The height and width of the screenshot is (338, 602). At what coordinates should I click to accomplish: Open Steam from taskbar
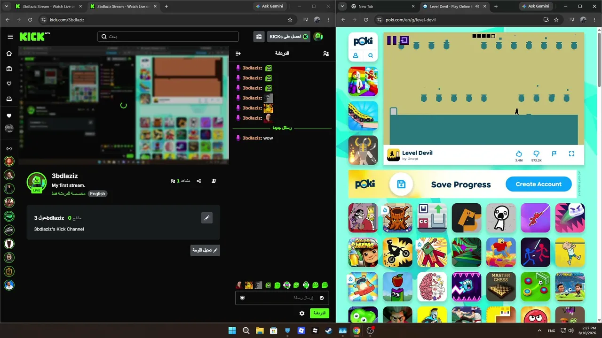point(329,330)
